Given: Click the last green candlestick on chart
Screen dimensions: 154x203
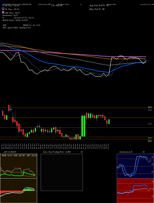Looking at the screenshot, I should tap(109, 122).
